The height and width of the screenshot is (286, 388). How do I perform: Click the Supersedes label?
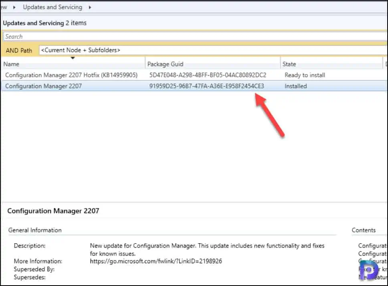click(30, 277)
